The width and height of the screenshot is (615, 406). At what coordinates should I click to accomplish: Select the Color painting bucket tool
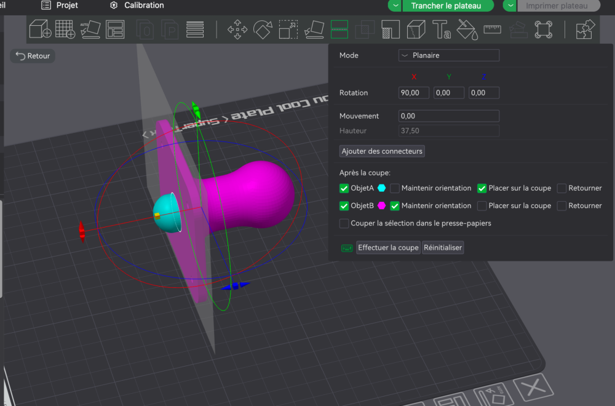click(467, 29)
